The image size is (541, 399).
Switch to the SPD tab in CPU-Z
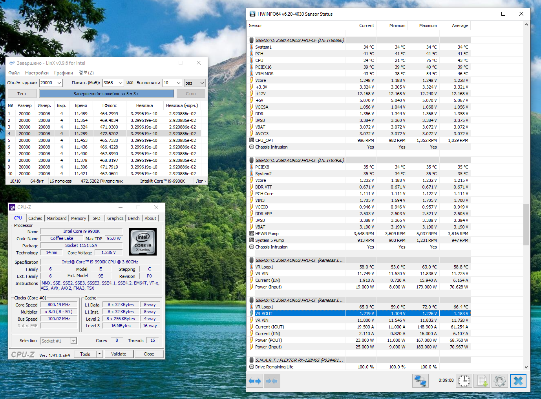click(97, 218)
